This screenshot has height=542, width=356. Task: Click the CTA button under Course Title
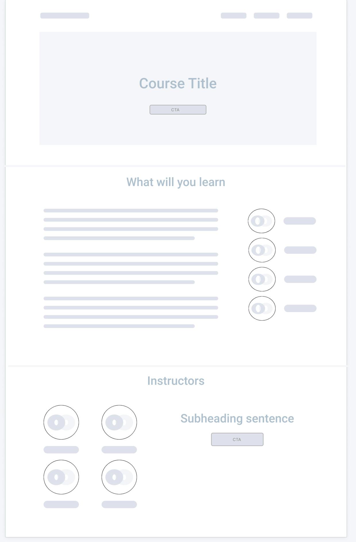[178, 110]
